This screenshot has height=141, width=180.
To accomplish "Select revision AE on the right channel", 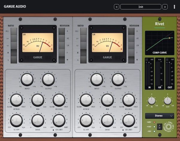I will pyautogui.click(x=131, y=39).
